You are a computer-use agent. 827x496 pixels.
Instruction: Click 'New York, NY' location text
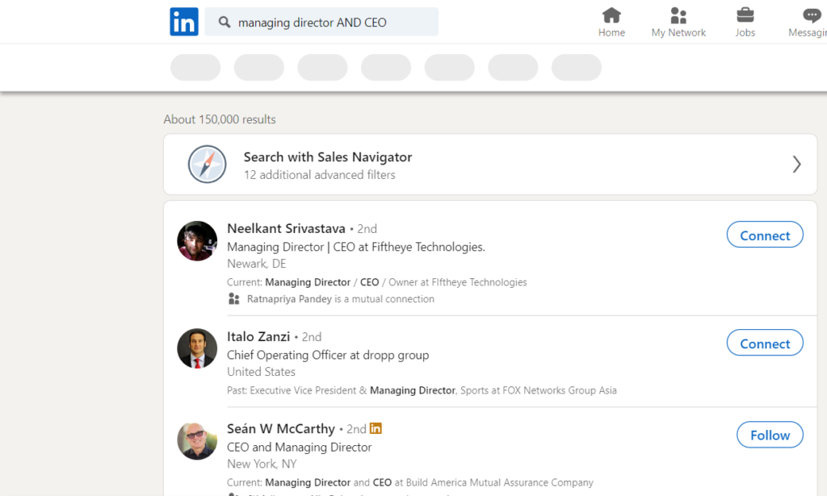pyautogui.click(x=262, y=464)
